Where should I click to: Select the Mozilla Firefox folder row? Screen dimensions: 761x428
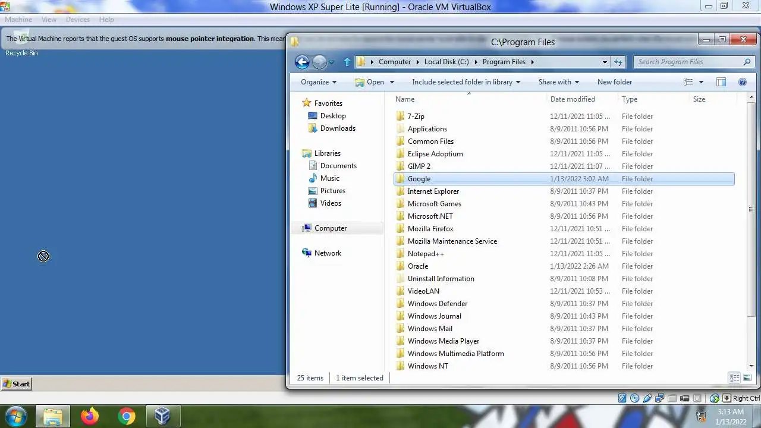pyautogui.click(x=564, y=229)
